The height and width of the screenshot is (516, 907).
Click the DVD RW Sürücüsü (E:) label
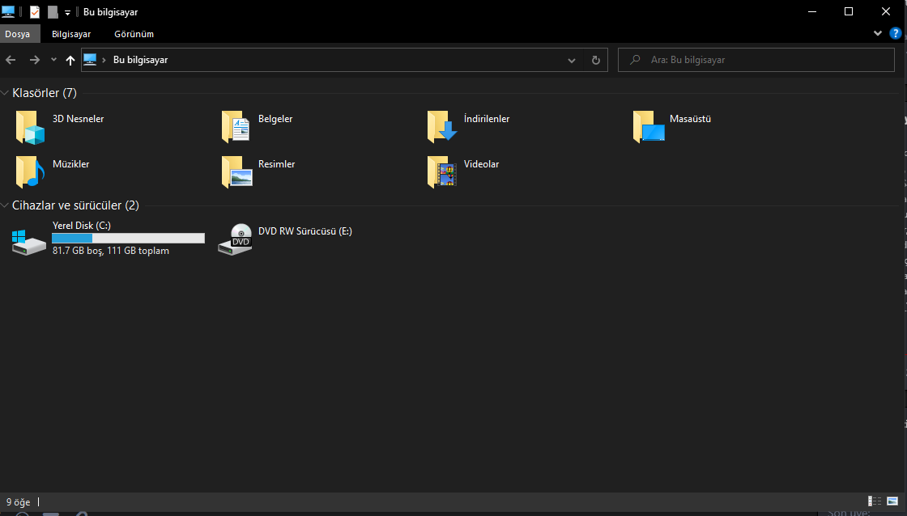(304, 231)
